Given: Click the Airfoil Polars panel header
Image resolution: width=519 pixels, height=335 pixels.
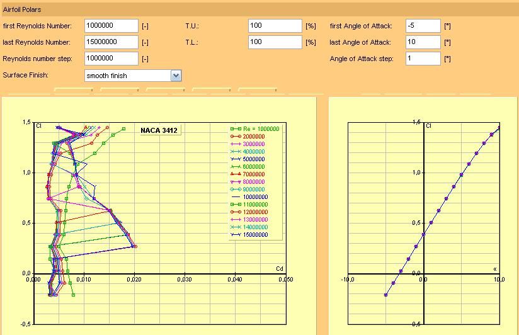Looking at the screenshot, I should (23, 10).
